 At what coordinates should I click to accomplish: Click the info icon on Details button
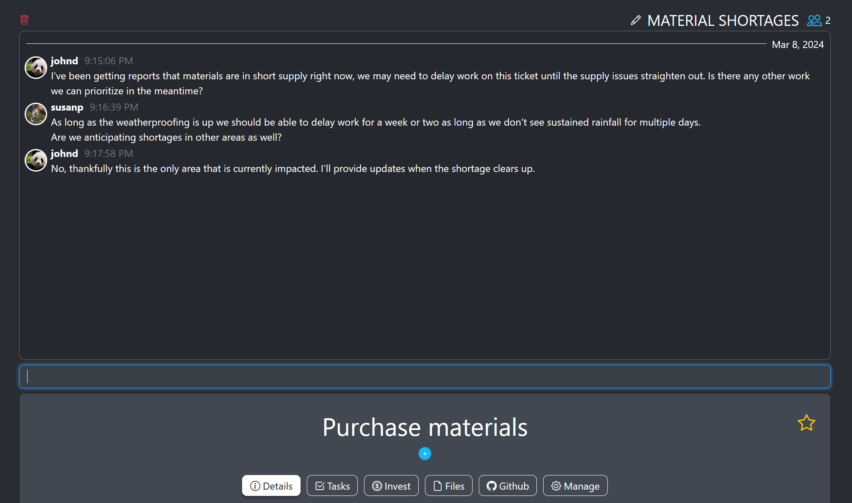pos(255,486)
